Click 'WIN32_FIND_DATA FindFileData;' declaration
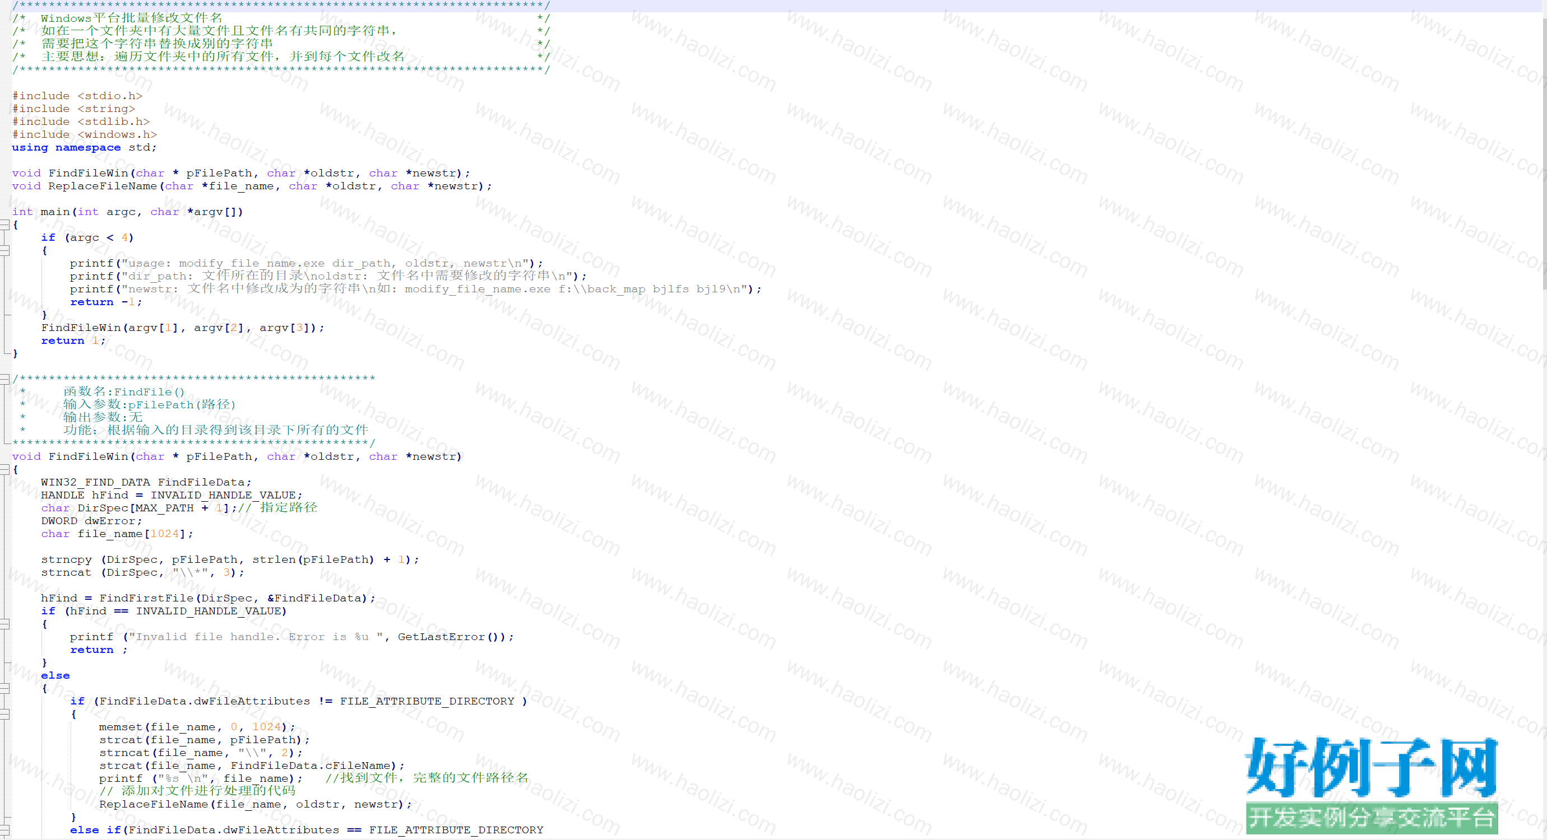The image size is (1547, 840). click(146, 482)
